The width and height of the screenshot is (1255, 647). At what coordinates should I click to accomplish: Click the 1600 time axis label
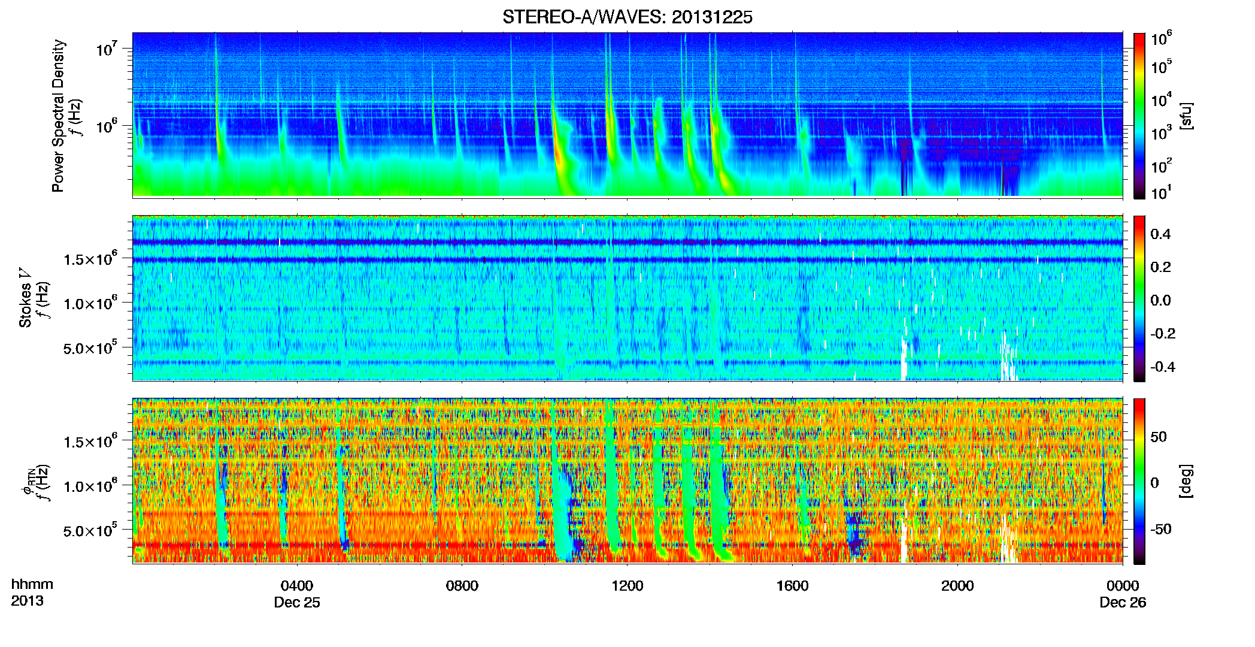(792, 586)
